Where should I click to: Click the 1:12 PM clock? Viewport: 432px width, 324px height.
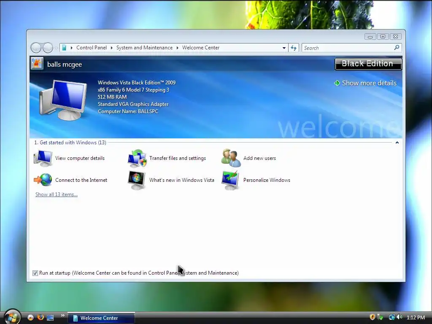coord(416,317)
